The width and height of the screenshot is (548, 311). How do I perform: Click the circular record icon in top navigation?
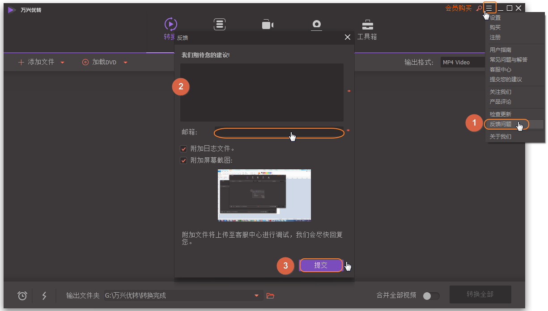click(x=316, y=25)
